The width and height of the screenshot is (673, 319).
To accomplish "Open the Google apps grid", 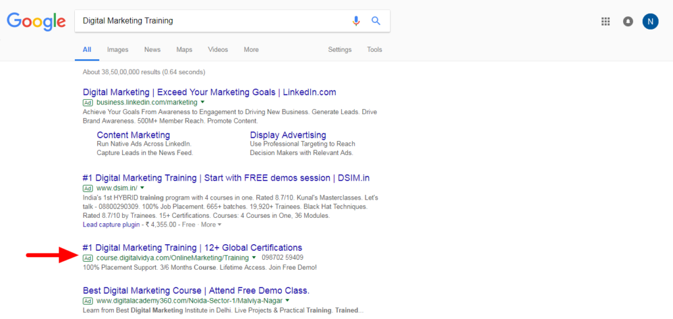I will [x=605, y=22].
